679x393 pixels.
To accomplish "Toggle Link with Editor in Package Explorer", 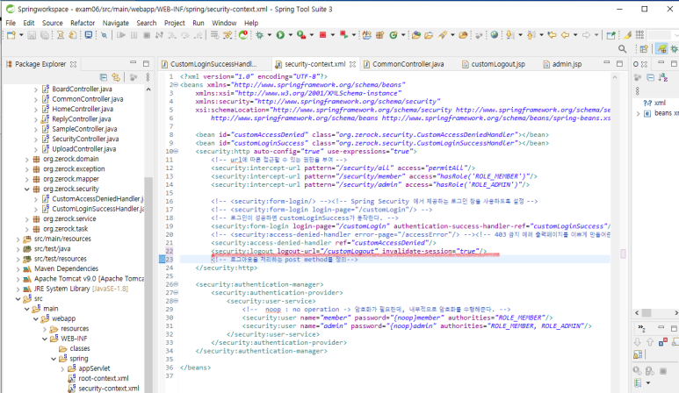I will [116, 77].
